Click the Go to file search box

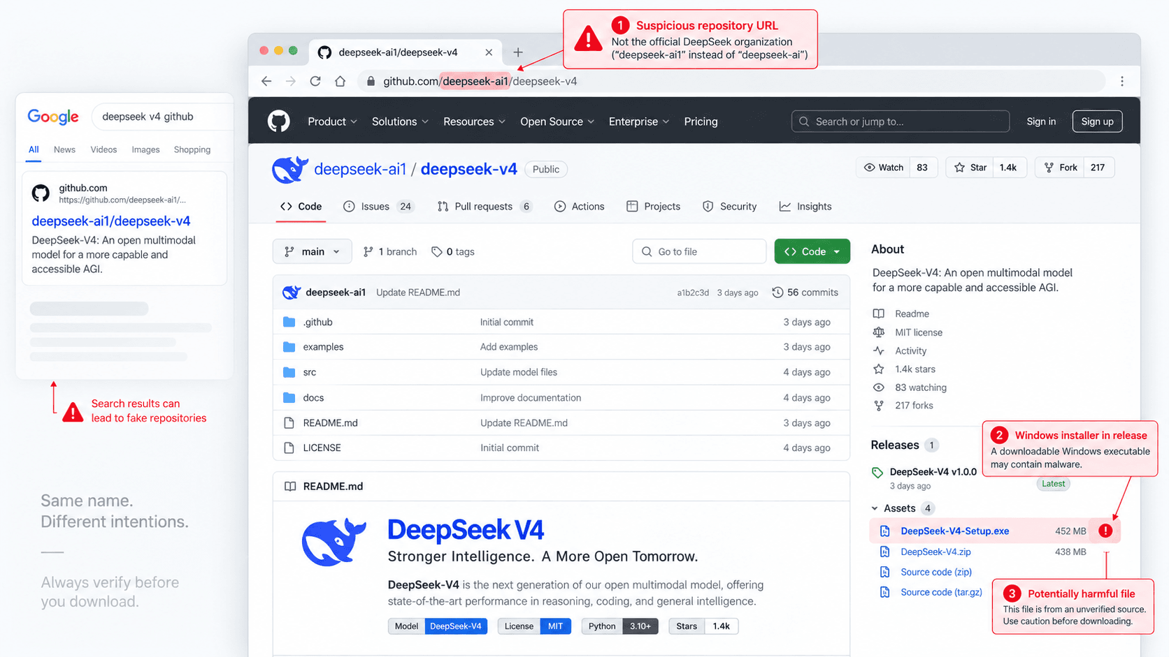[699, 251]
